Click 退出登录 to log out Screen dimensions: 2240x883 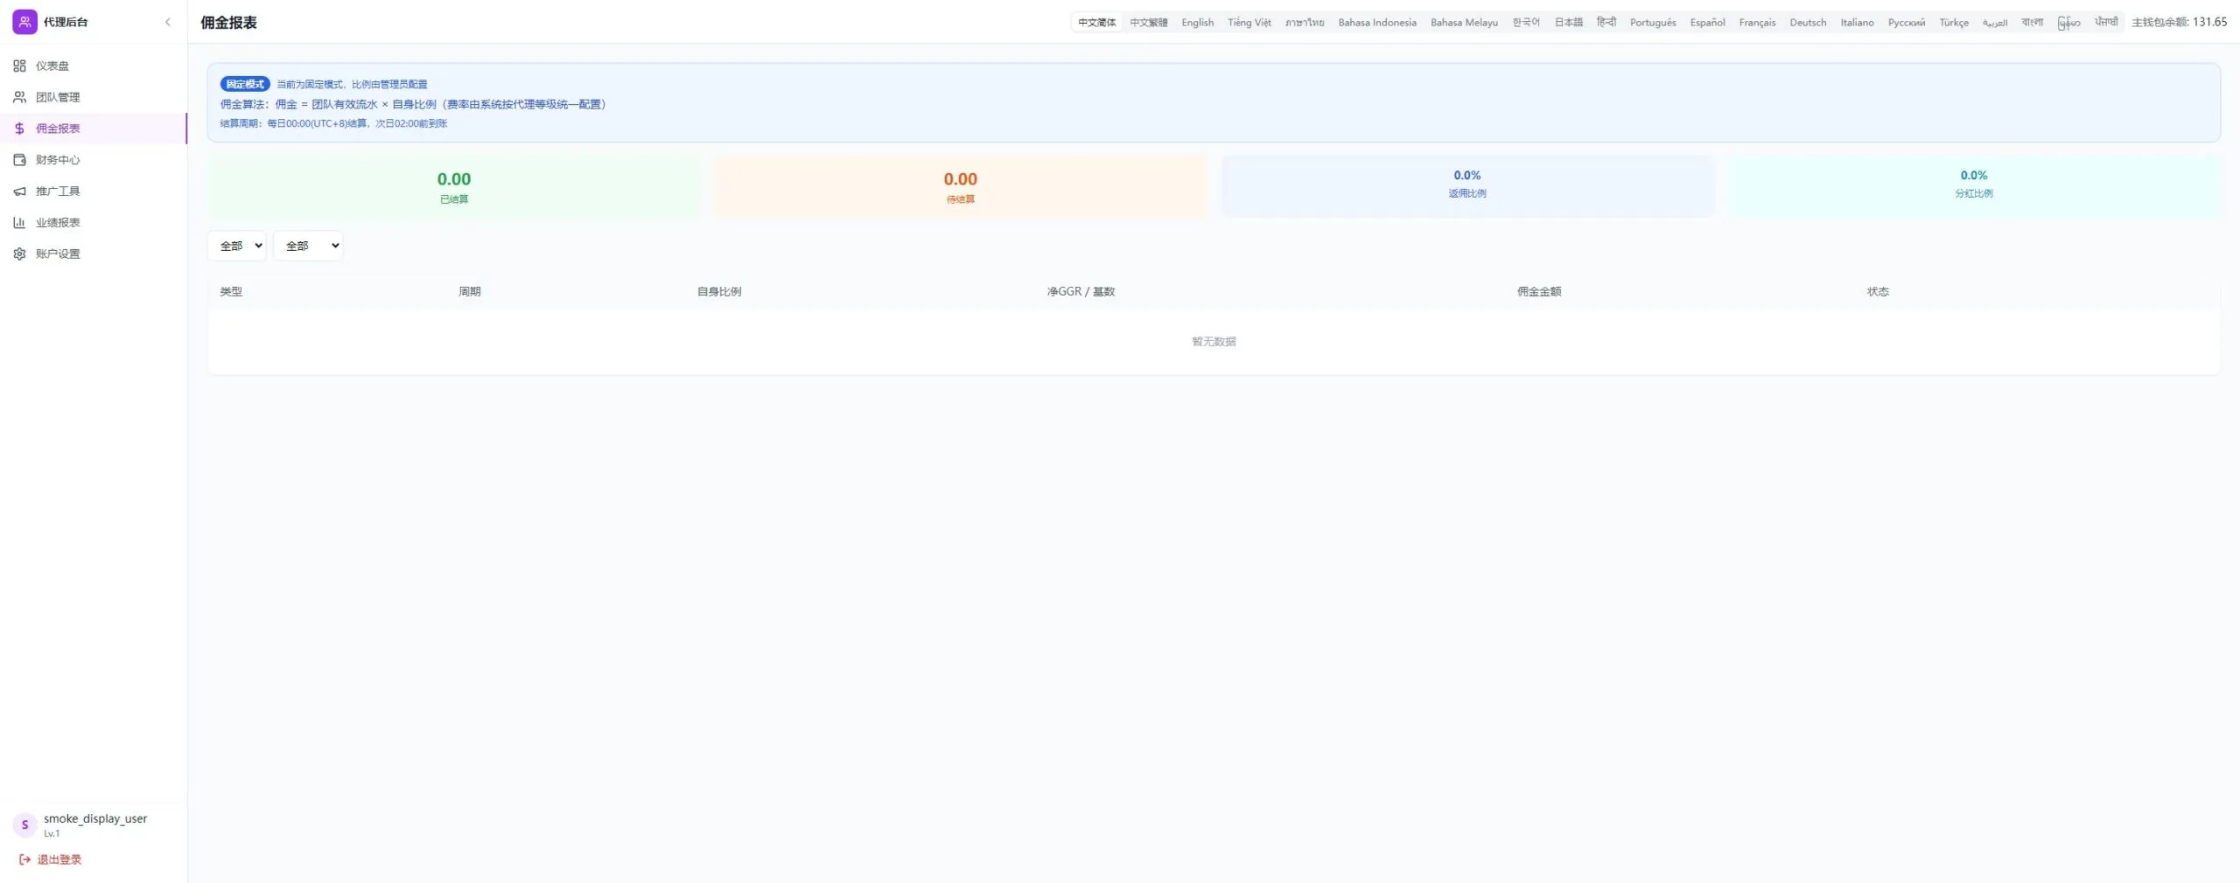pos(51,859)
